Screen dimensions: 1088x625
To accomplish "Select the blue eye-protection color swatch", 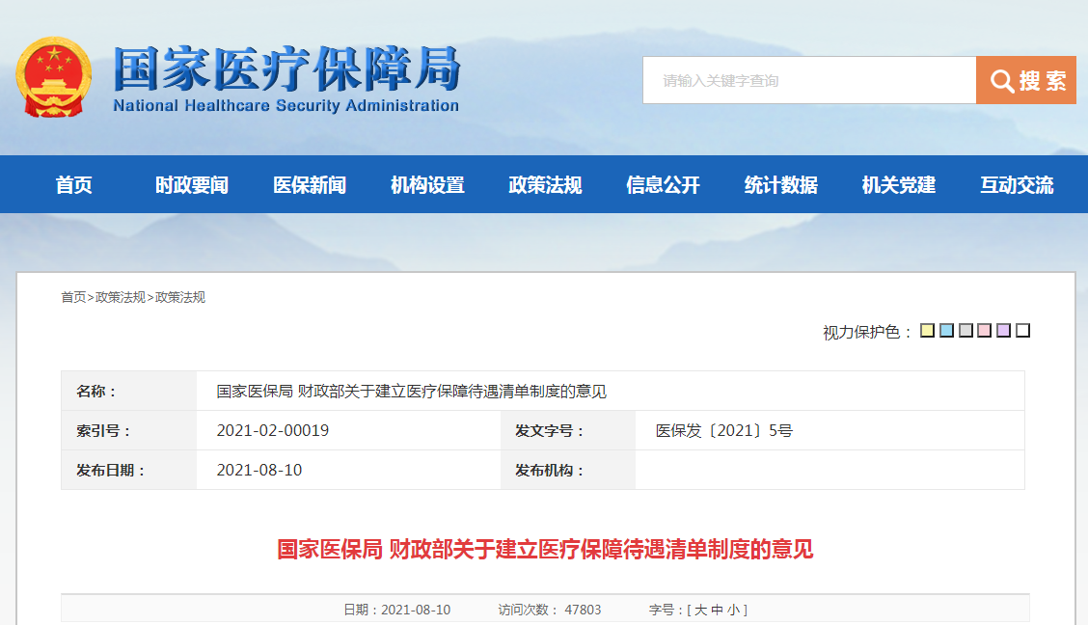I will [946, 330].
